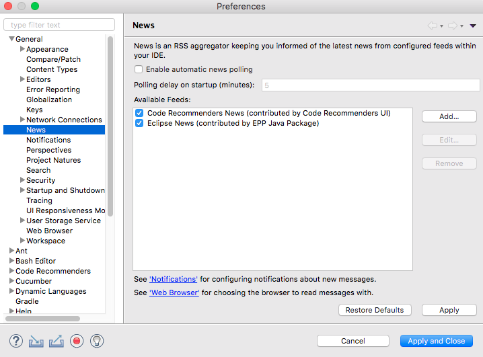Open the view menu triangle in header
Screen dimensions: 483x357
click(x=473, y=26)
